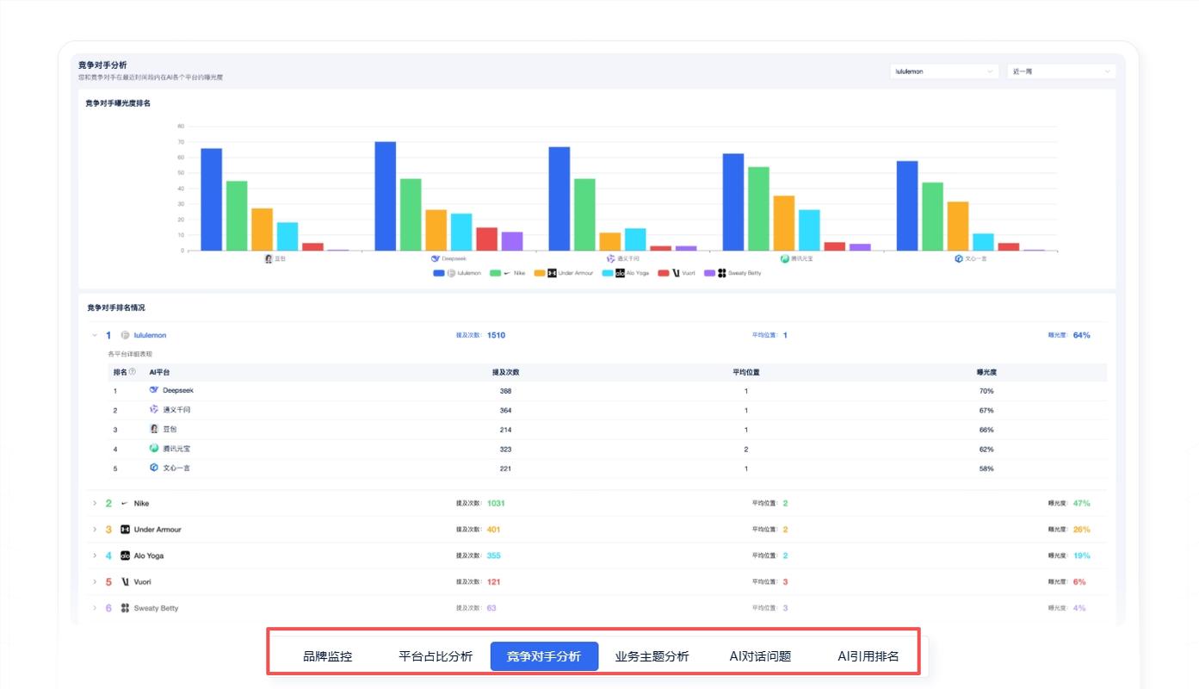1199x689 pixels.
Task: Click the 58% exposure cell for 文心一言
Action: click(x=986, y=469)
